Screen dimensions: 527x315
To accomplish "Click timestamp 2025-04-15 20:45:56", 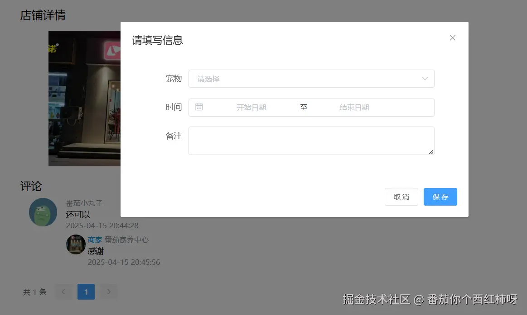I will pos(124,262).
